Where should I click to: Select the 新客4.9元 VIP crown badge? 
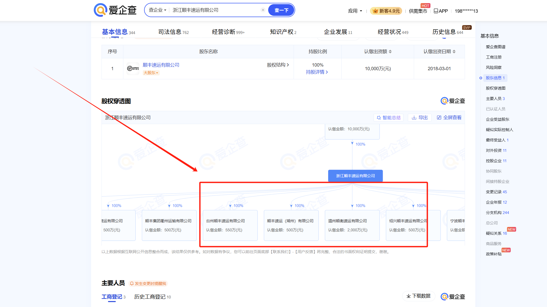pyautogui.click(x=386, y=11)
